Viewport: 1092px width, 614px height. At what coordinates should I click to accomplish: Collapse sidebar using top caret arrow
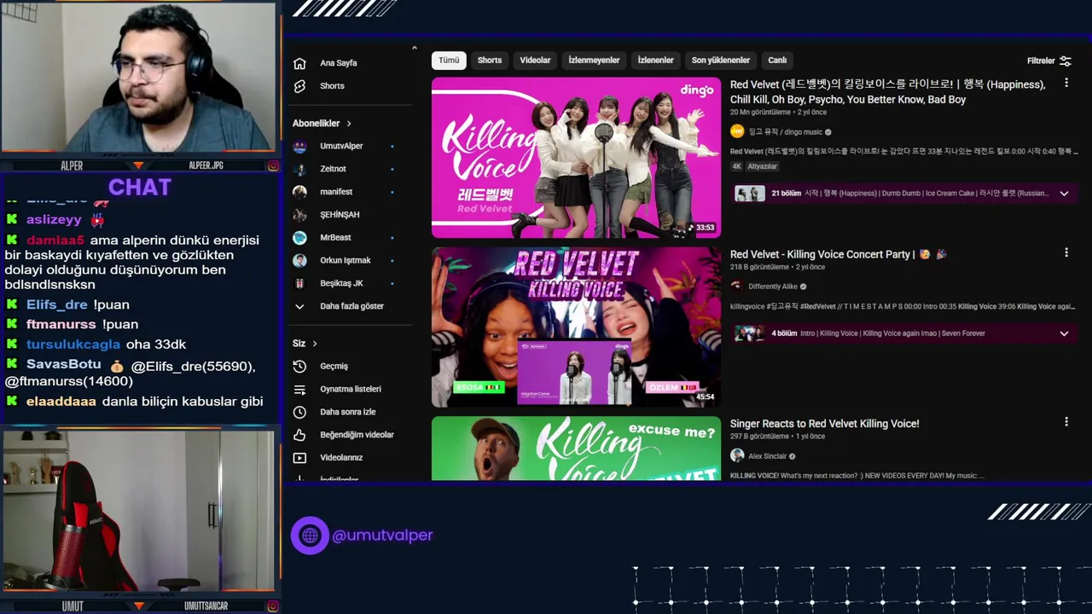click(x=414, y=48)
